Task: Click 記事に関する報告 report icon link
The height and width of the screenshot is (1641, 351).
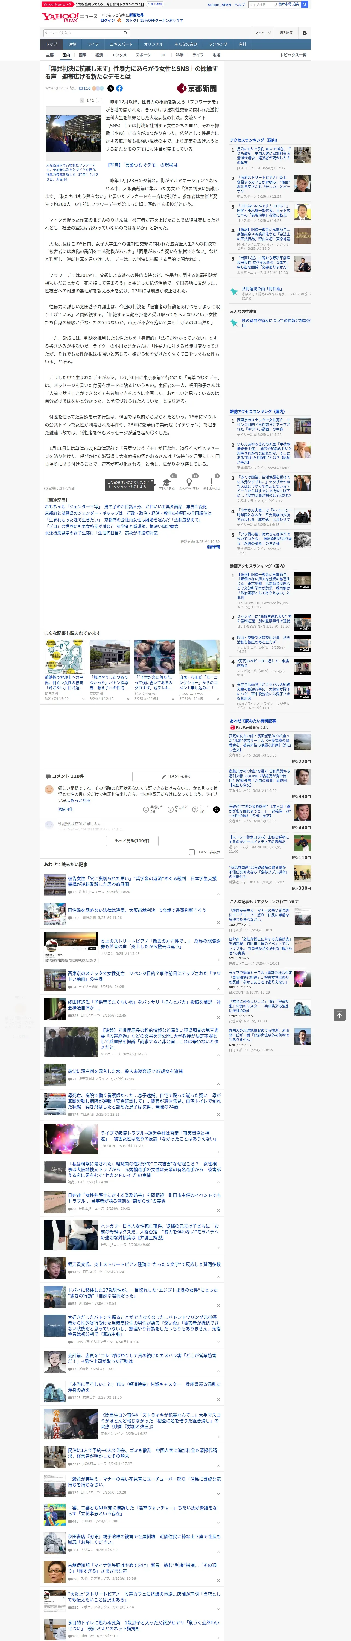Action: pos(59,488)
